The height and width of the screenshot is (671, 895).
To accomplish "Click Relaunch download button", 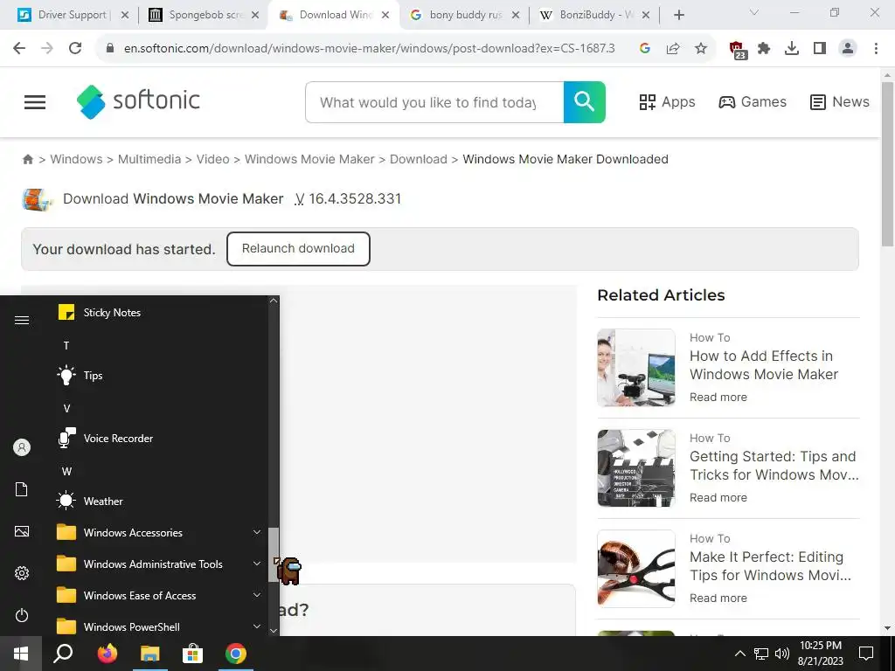I will [298, 249].
